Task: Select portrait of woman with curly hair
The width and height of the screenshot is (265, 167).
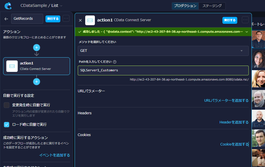Action: [258, 59]
